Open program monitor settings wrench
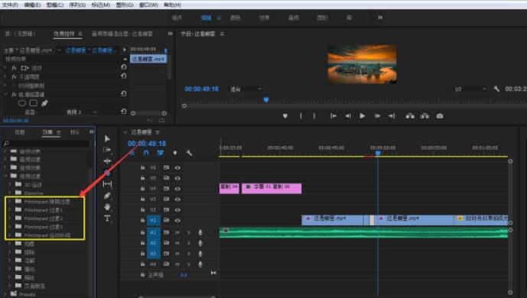Viewport: 527px width, 298px height. click(x=496, y=89)
